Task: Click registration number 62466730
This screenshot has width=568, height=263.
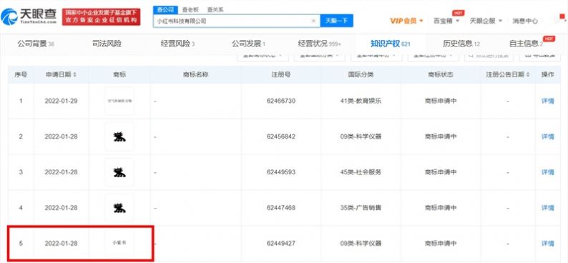Action: tap(280, 101)
